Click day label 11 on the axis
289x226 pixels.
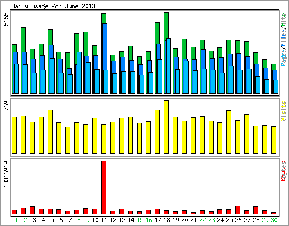(x=104, y=220)
